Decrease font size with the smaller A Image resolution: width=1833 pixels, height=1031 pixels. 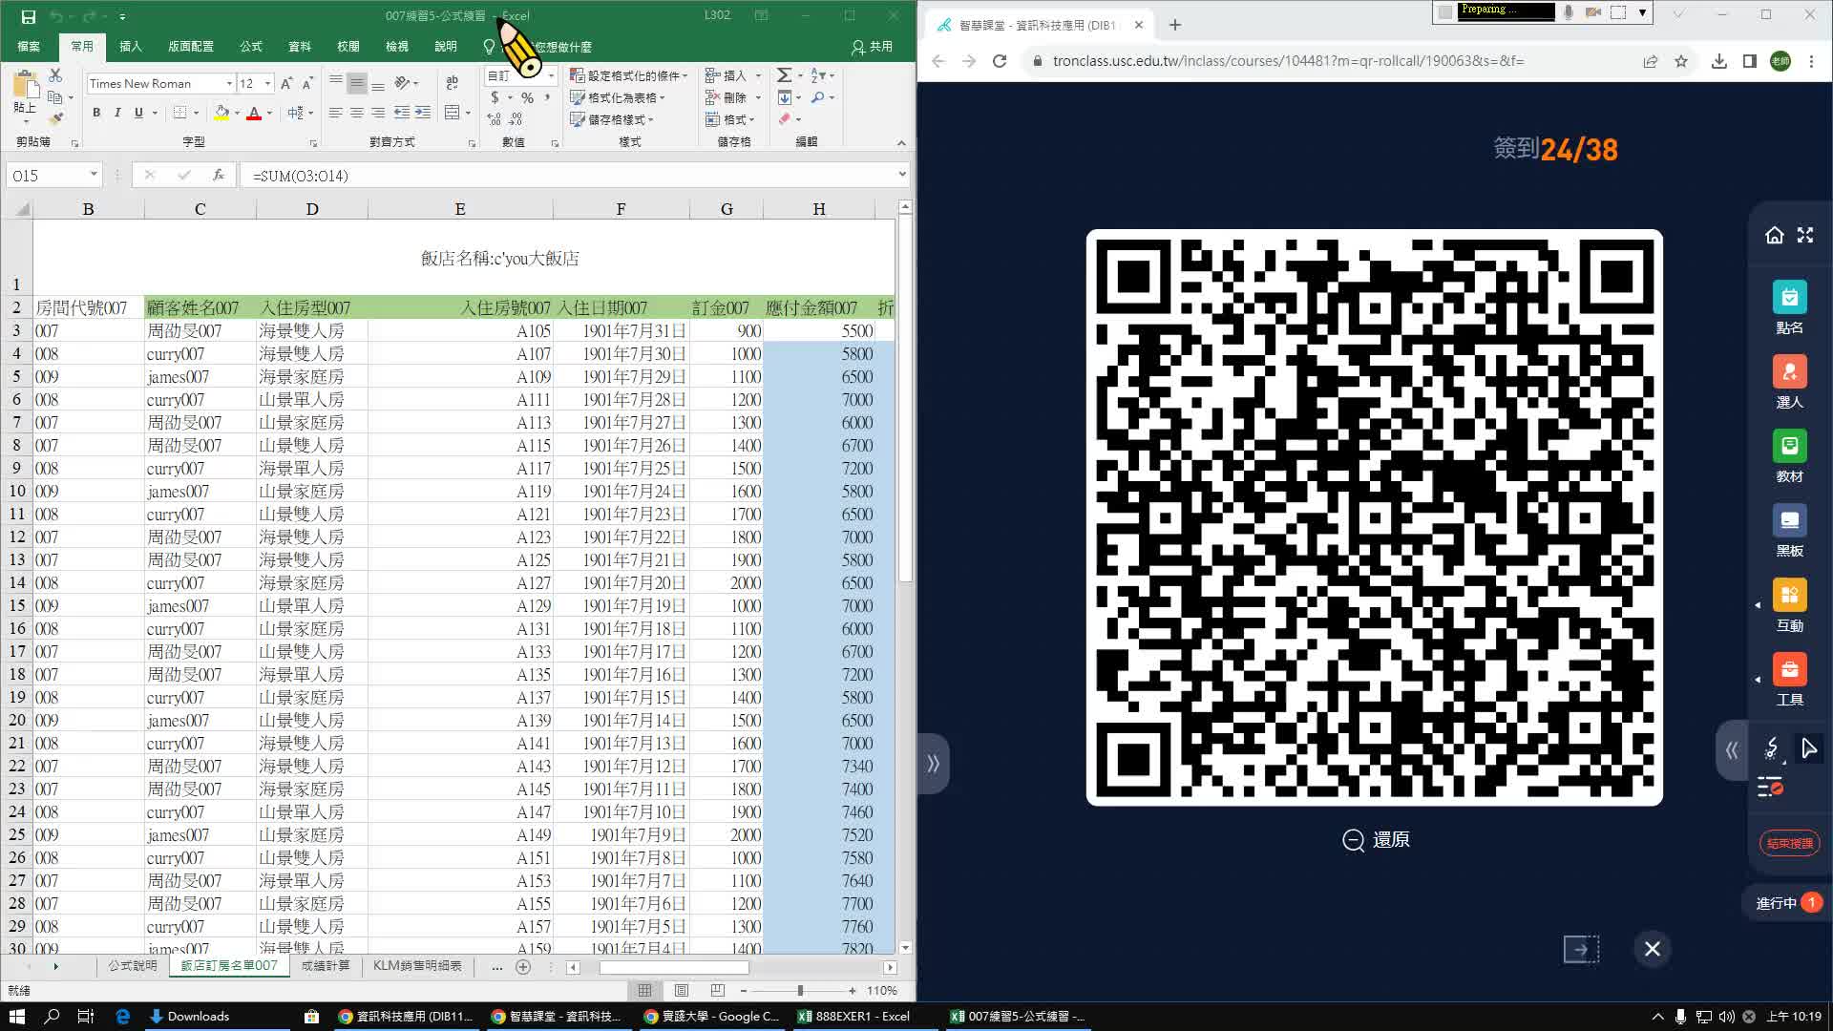[307, 84]
